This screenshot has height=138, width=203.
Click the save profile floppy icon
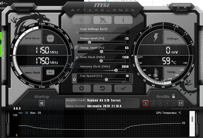coord(181,103)
